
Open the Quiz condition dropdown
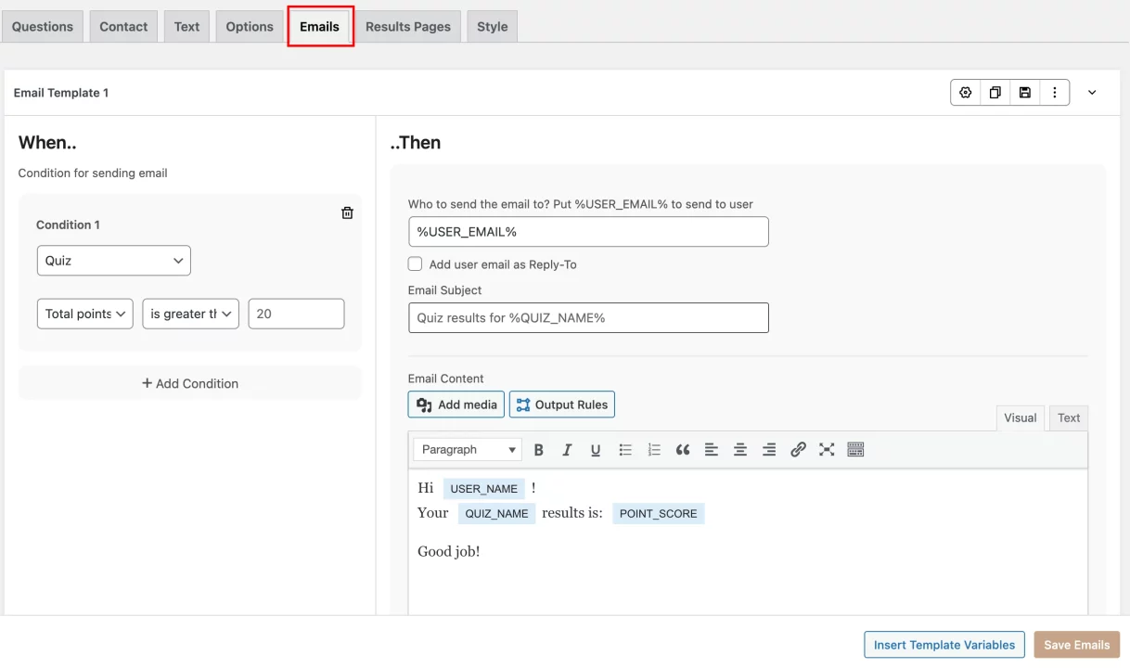point(113,261)
